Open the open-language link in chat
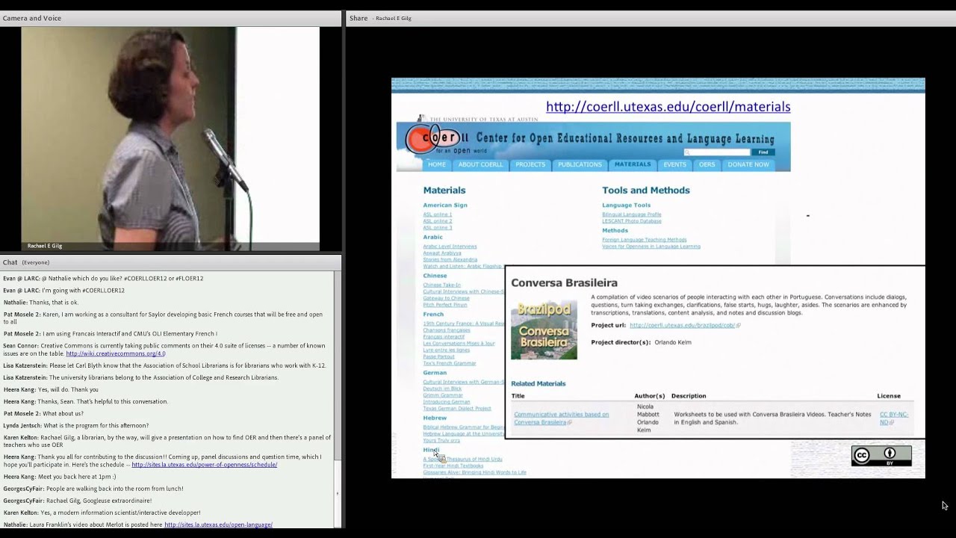The height and width of the screenshot is (538, 956). point(218,525)
